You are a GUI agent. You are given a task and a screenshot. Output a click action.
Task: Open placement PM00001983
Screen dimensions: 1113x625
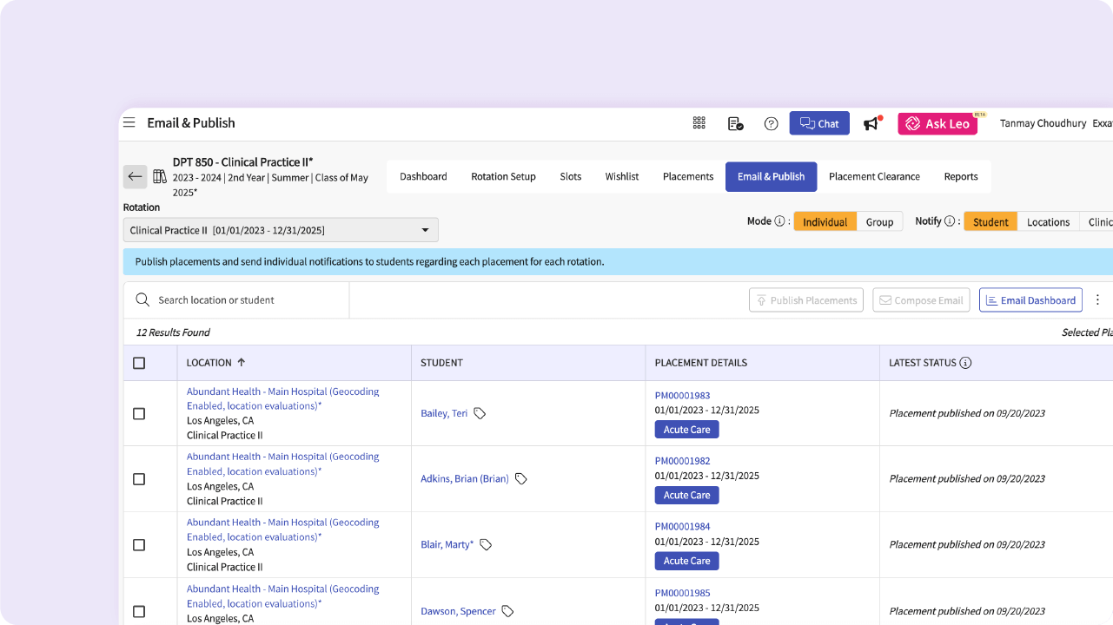coord(682,395)
